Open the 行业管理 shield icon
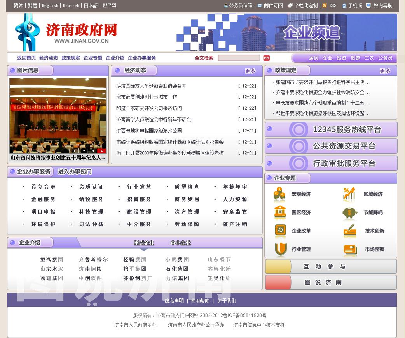This screenshot has width=405, height=338. point(280,249)
